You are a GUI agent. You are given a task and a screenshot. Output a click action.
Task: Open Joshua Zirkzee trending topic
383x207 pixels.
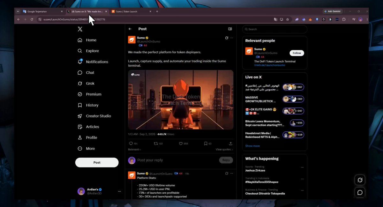coord(255,170)
